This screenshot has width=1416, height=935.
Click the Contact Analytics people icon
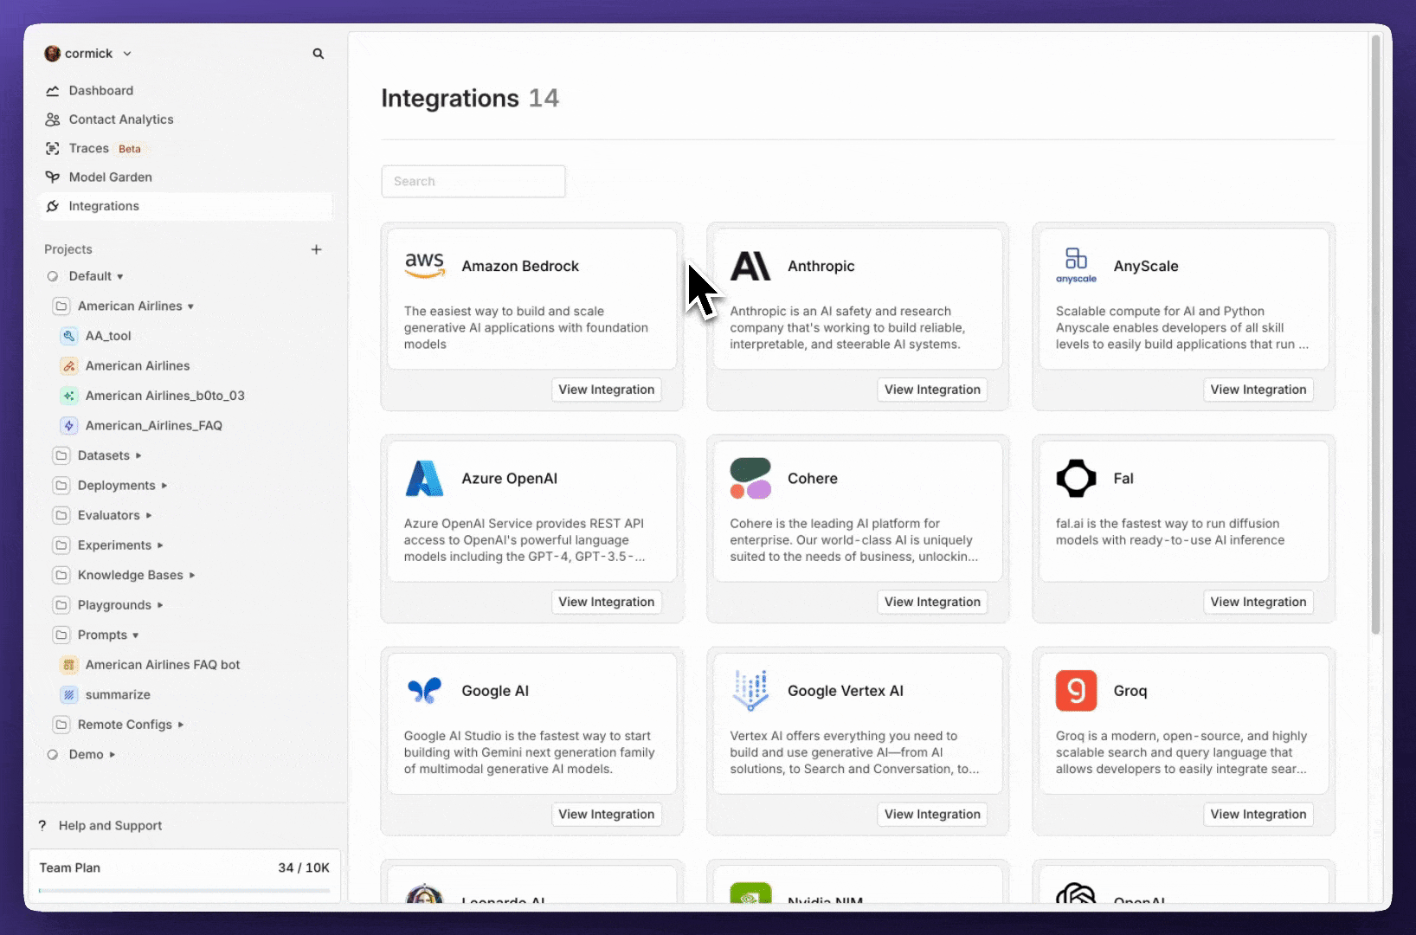pos(53,119)
